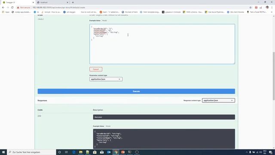Viewport: 275px width, 155px height.
Task: Reload the current page
Action: point(12,8)
